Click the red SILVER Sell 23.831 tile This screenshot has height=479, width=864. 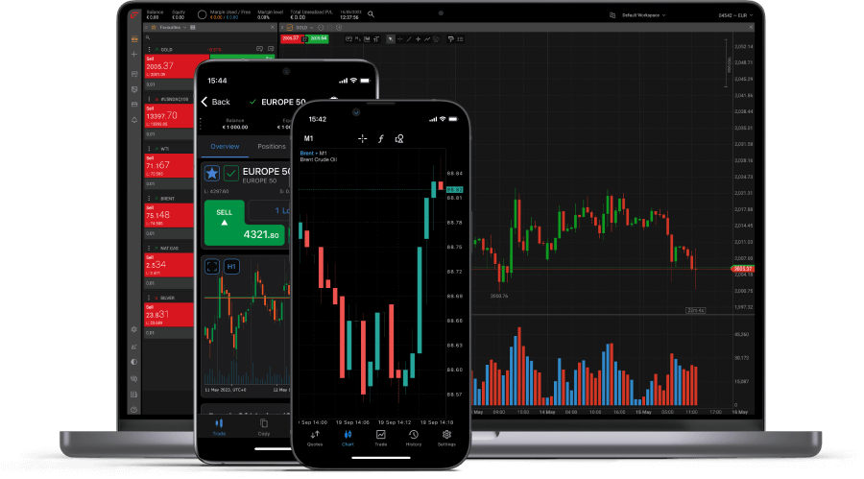pyautogui.click(x=169, y=314)
